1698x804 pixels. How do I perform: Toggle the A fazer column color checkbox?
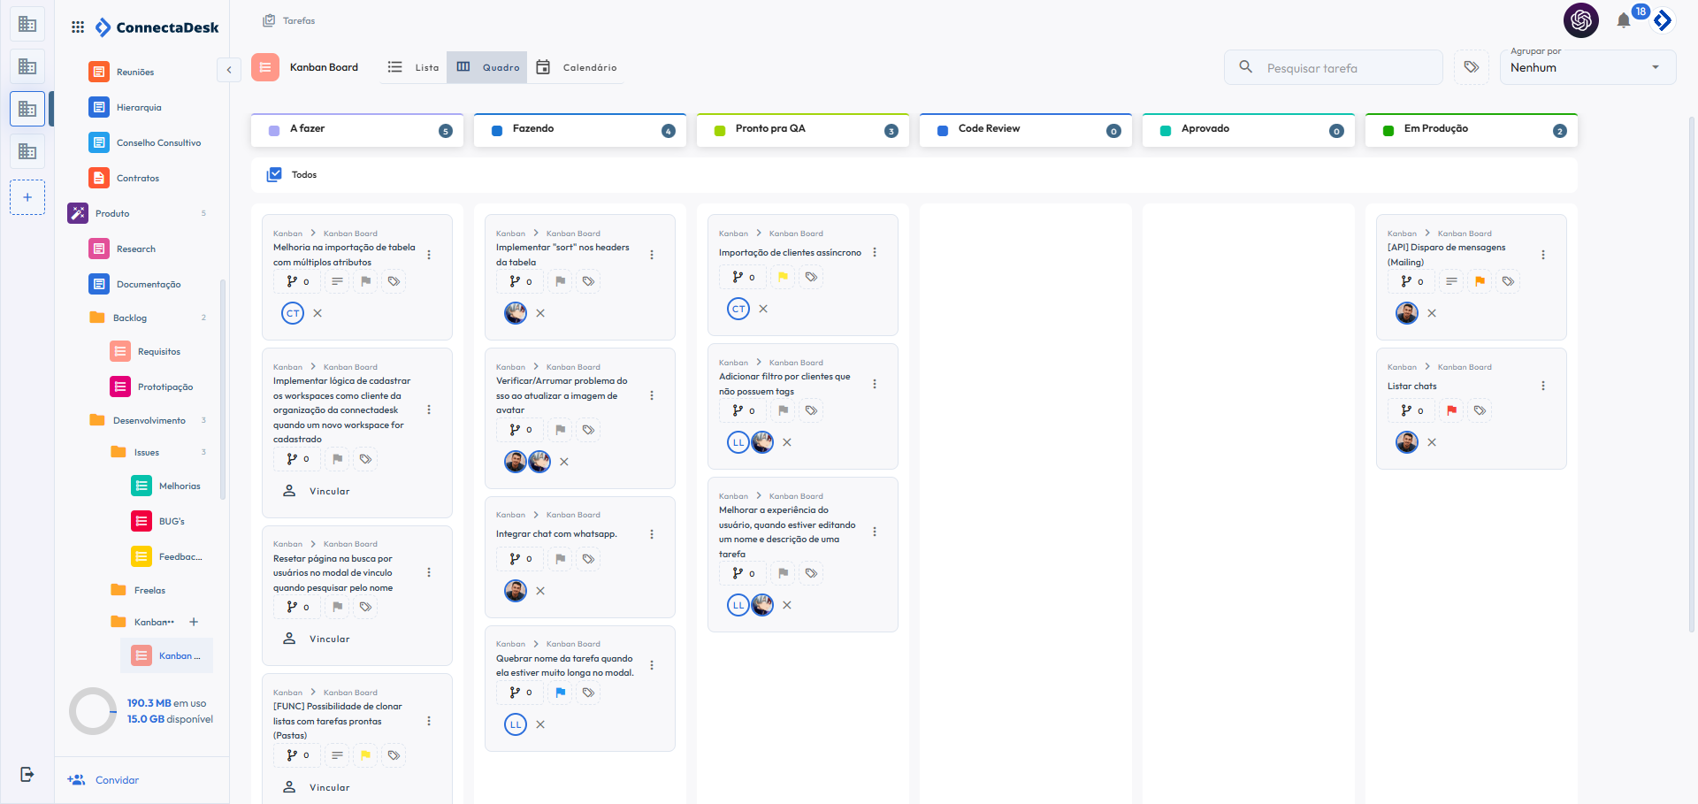tap(274, 130)
